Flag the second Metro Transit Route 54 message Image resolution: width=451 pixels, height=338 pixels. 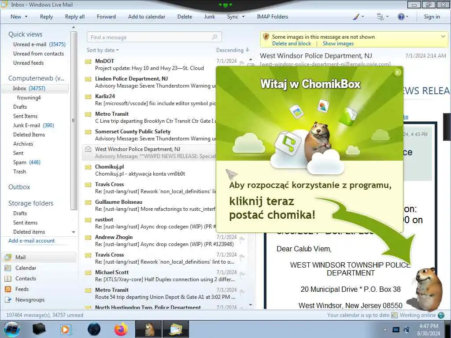click(x=242, y=291)
